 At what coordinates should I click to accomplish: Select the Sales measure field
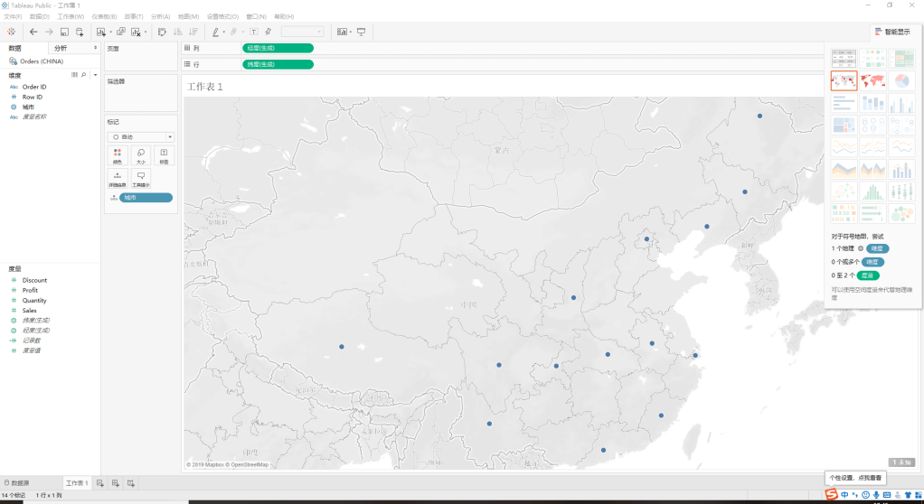tap(29, 310)
